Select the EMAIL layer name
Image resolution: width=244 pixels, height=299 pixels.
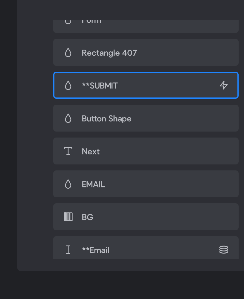pyautogui.click(x=93, y=184)
